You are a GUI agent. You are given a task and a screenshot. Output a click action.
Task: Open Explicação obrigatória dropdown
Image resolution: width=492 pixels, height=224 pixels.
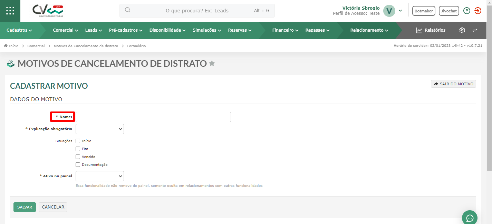point(100,129)
